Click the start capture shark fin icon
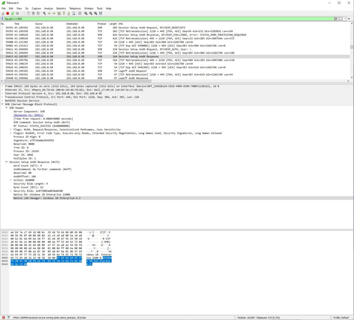Image resolution: width=354 pixels, height=320 pixels. 3,13
